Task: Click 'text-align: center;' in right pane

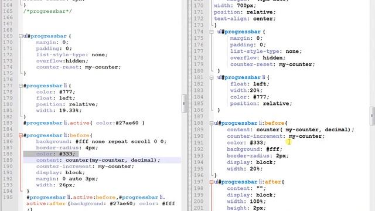Action: [245, 19]
